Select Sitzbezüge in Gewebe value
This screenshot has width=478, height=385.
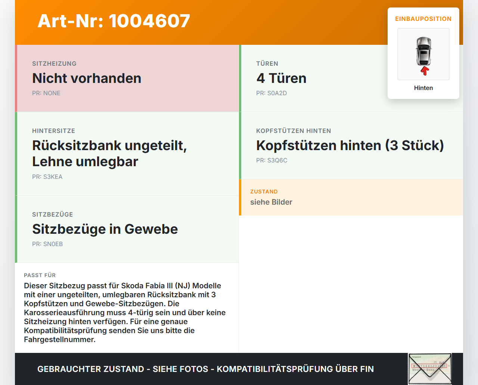(105, 229)
